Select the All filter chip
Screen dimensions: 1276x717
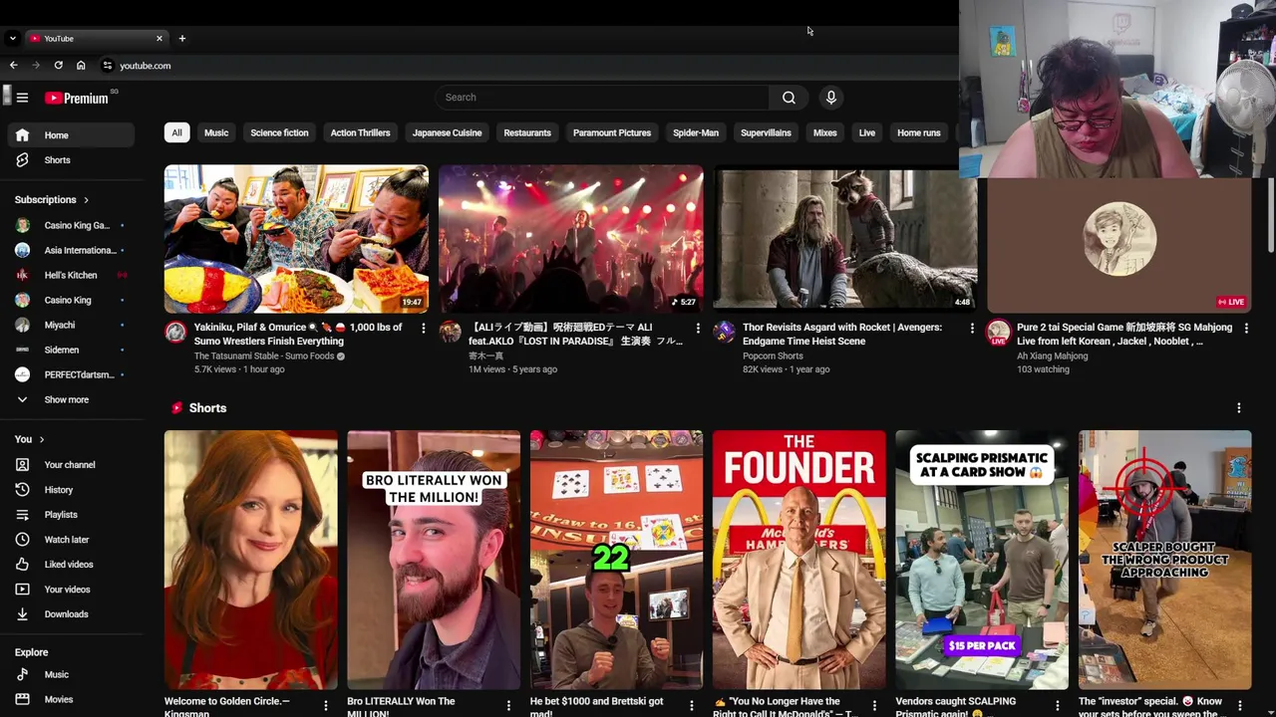tap(176, 132)
